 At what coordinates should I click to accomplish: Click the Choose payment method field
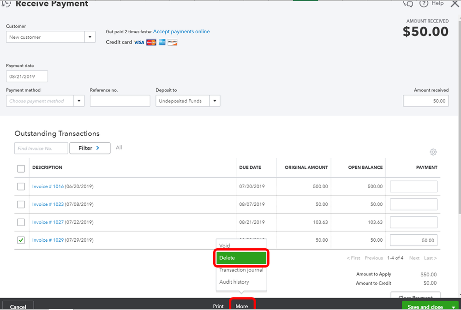pos(40,101)
